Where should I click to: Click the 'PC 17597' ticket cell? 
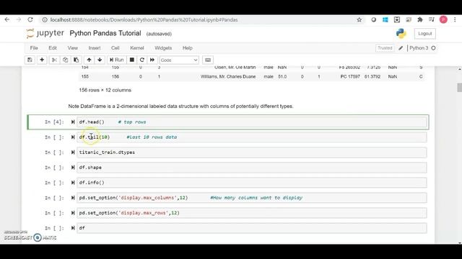350,77
